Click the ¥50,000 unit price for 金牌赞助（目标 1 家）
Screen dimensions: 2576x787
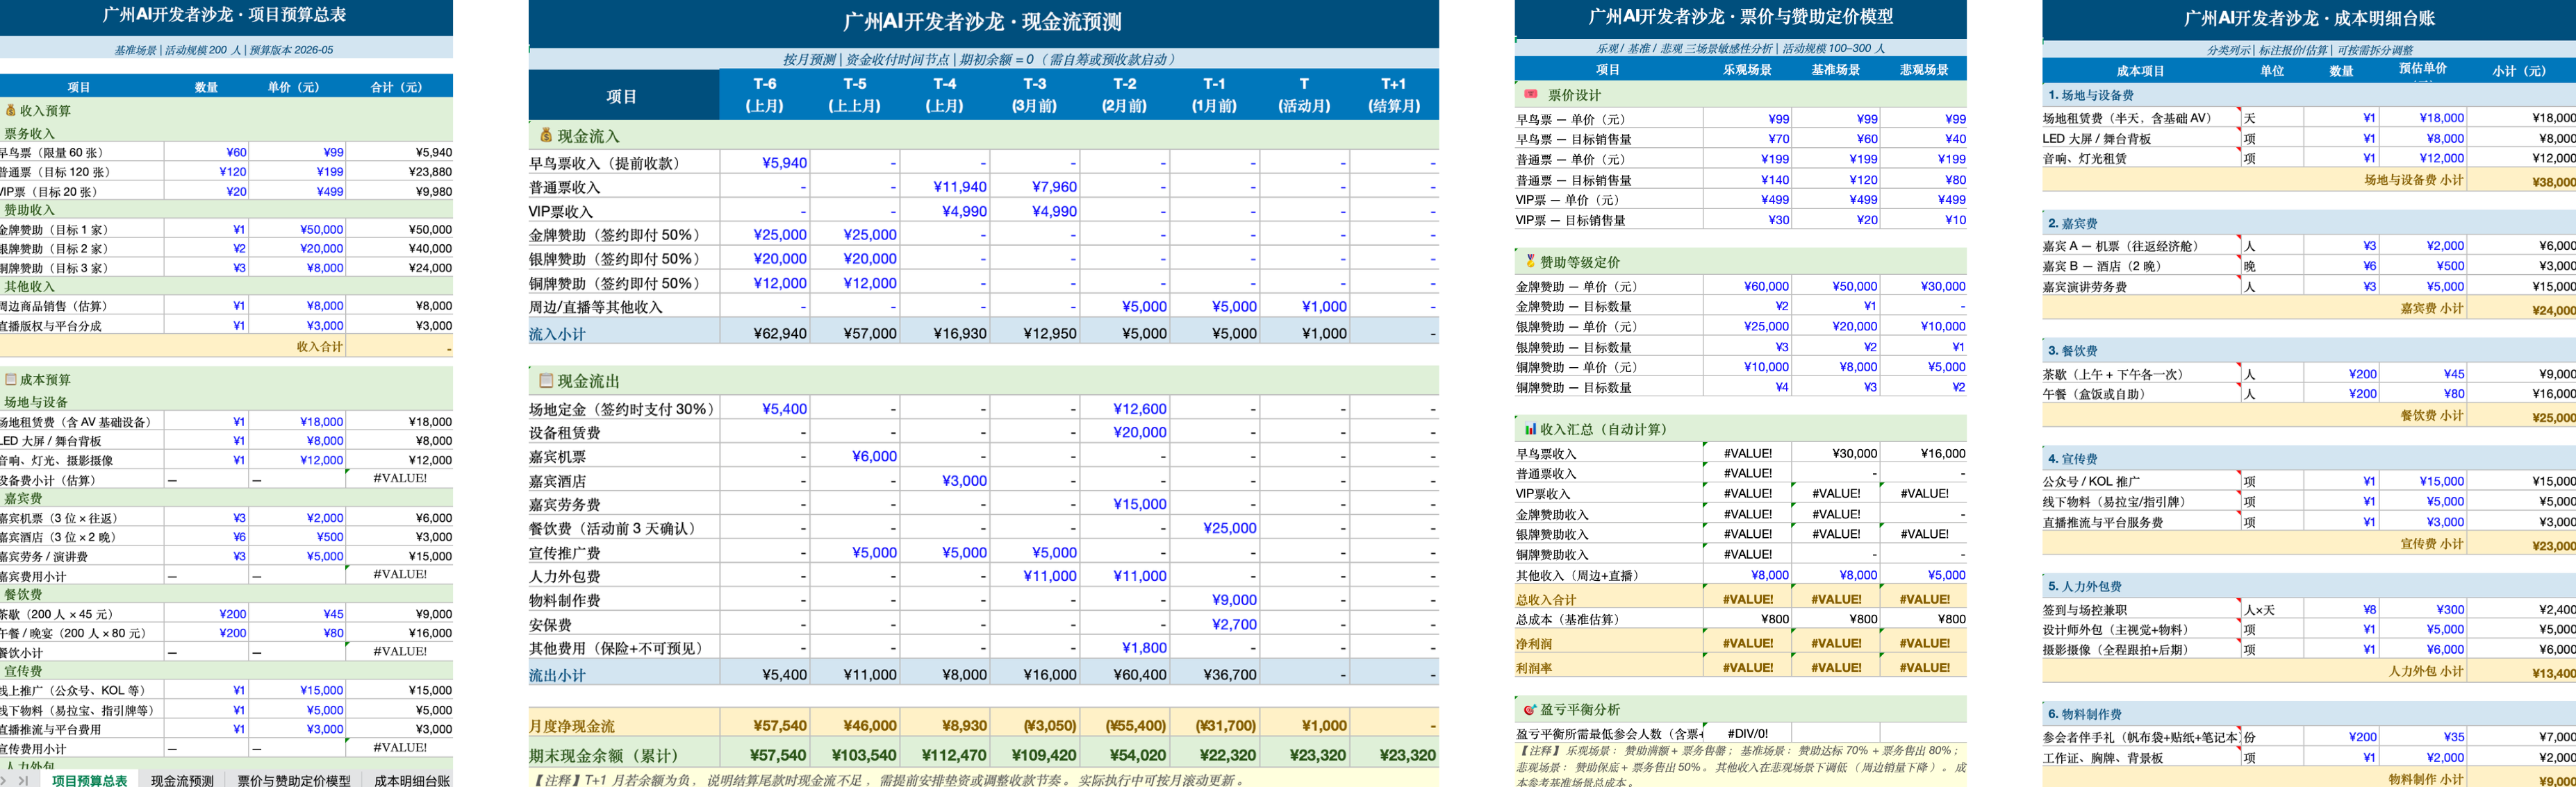321,230
